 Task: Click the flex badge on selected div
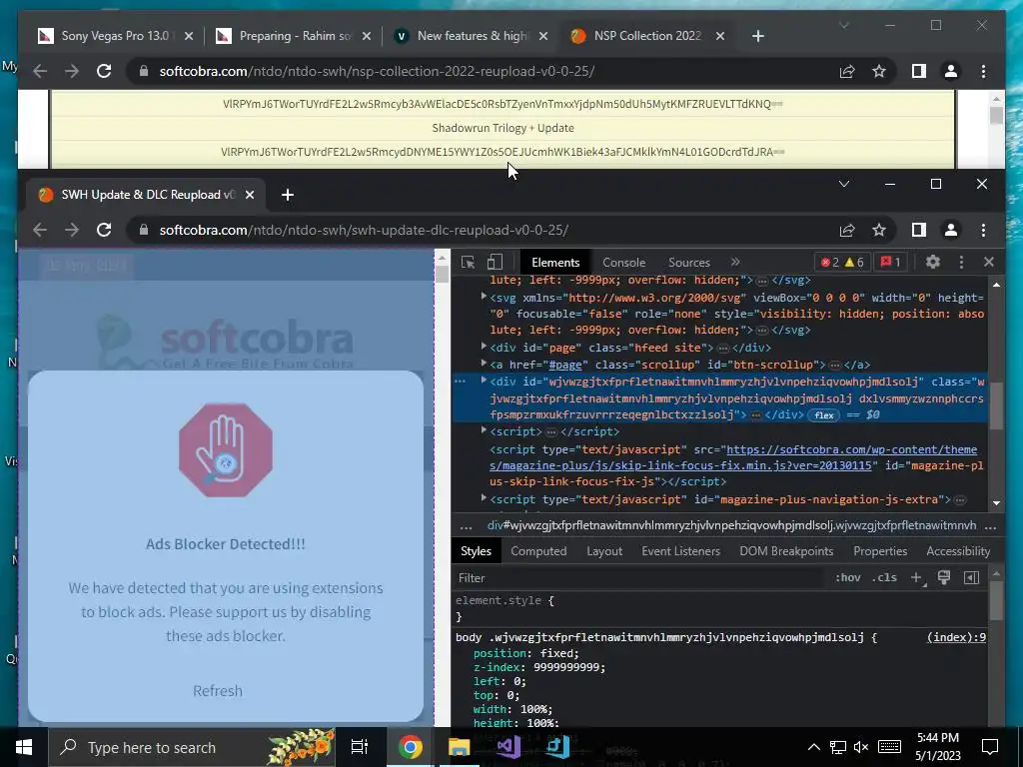click(824, 414)
